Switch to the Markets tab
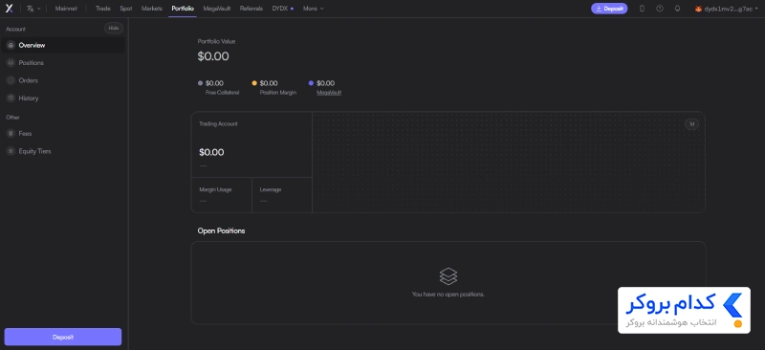Image resolution: width=765 pixels, height=350 pixels. point(152,9)
